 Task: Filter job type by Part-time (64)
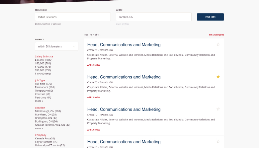click(x=43, y=98)
